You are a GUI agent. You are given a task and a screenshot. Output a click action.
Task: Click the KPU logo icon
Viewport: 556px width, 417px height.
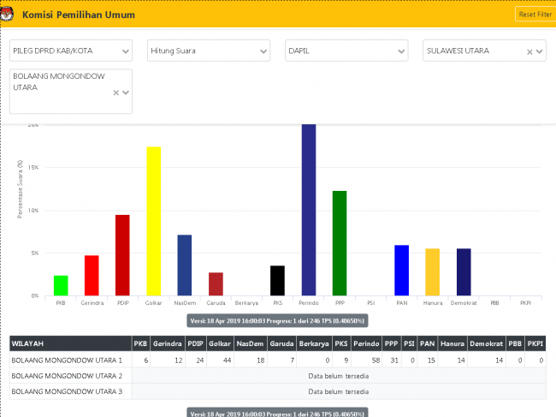coord(8,15)
